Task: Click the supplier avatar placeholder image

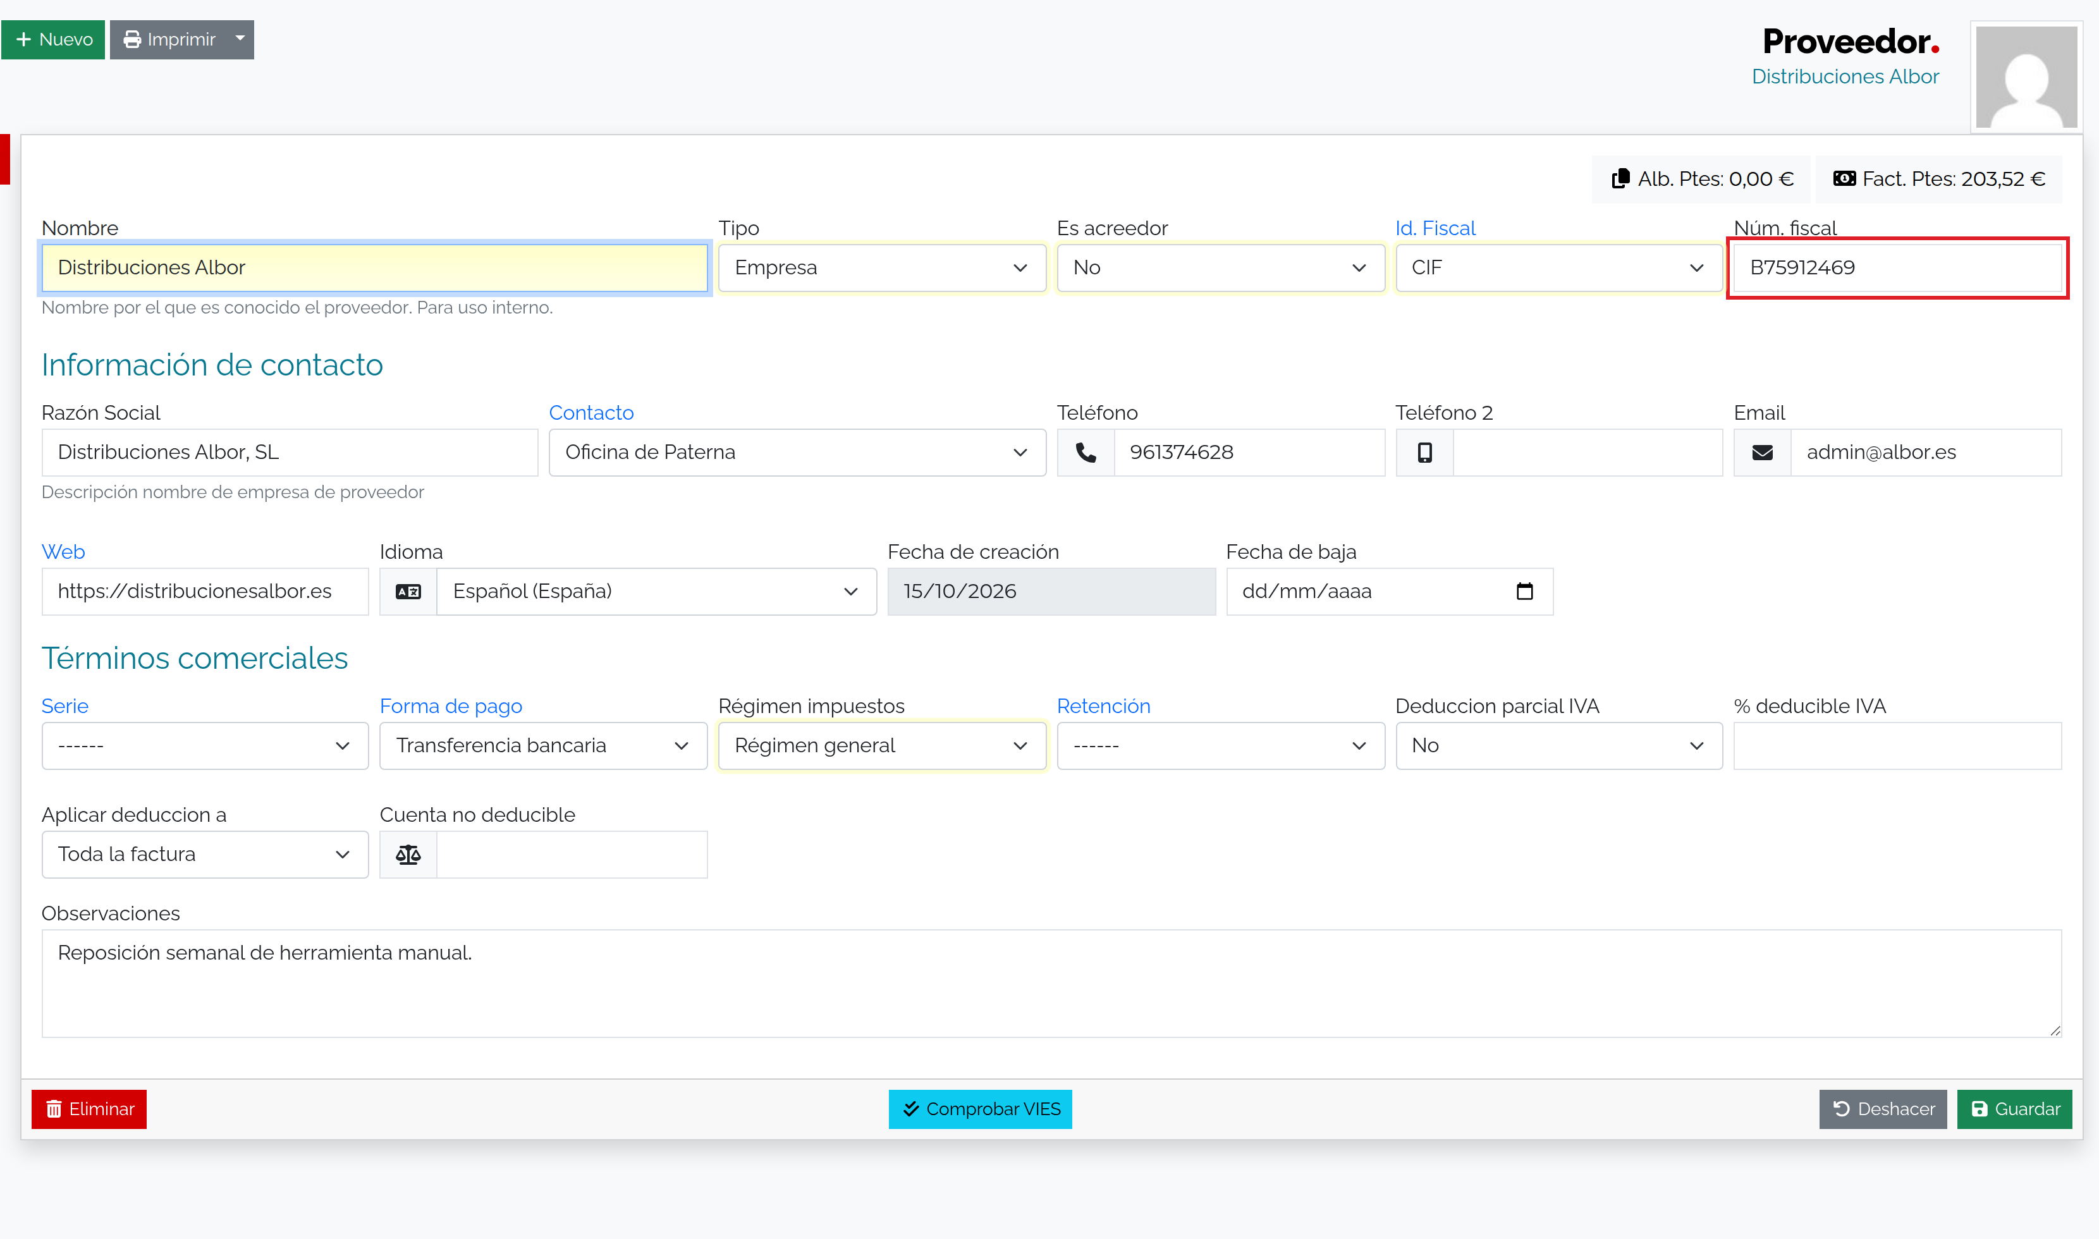Action: 2026,78
